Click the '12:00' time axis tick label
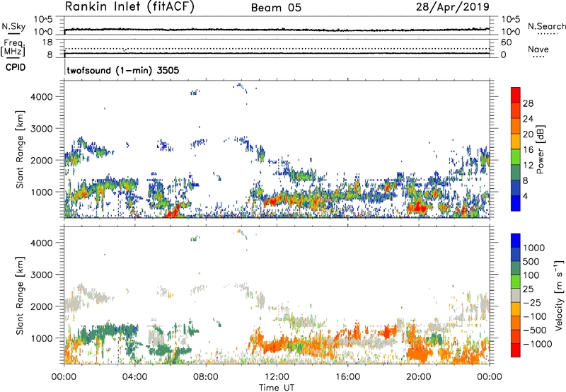Screen dimensions: 566x392 tap(277, 377)
